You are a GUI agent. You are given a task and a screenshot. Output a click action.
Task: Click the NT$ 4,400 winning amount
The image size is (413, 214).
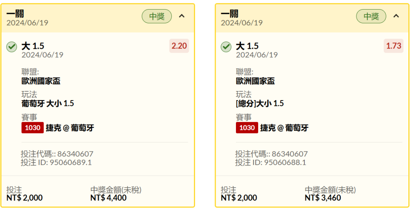109,198
